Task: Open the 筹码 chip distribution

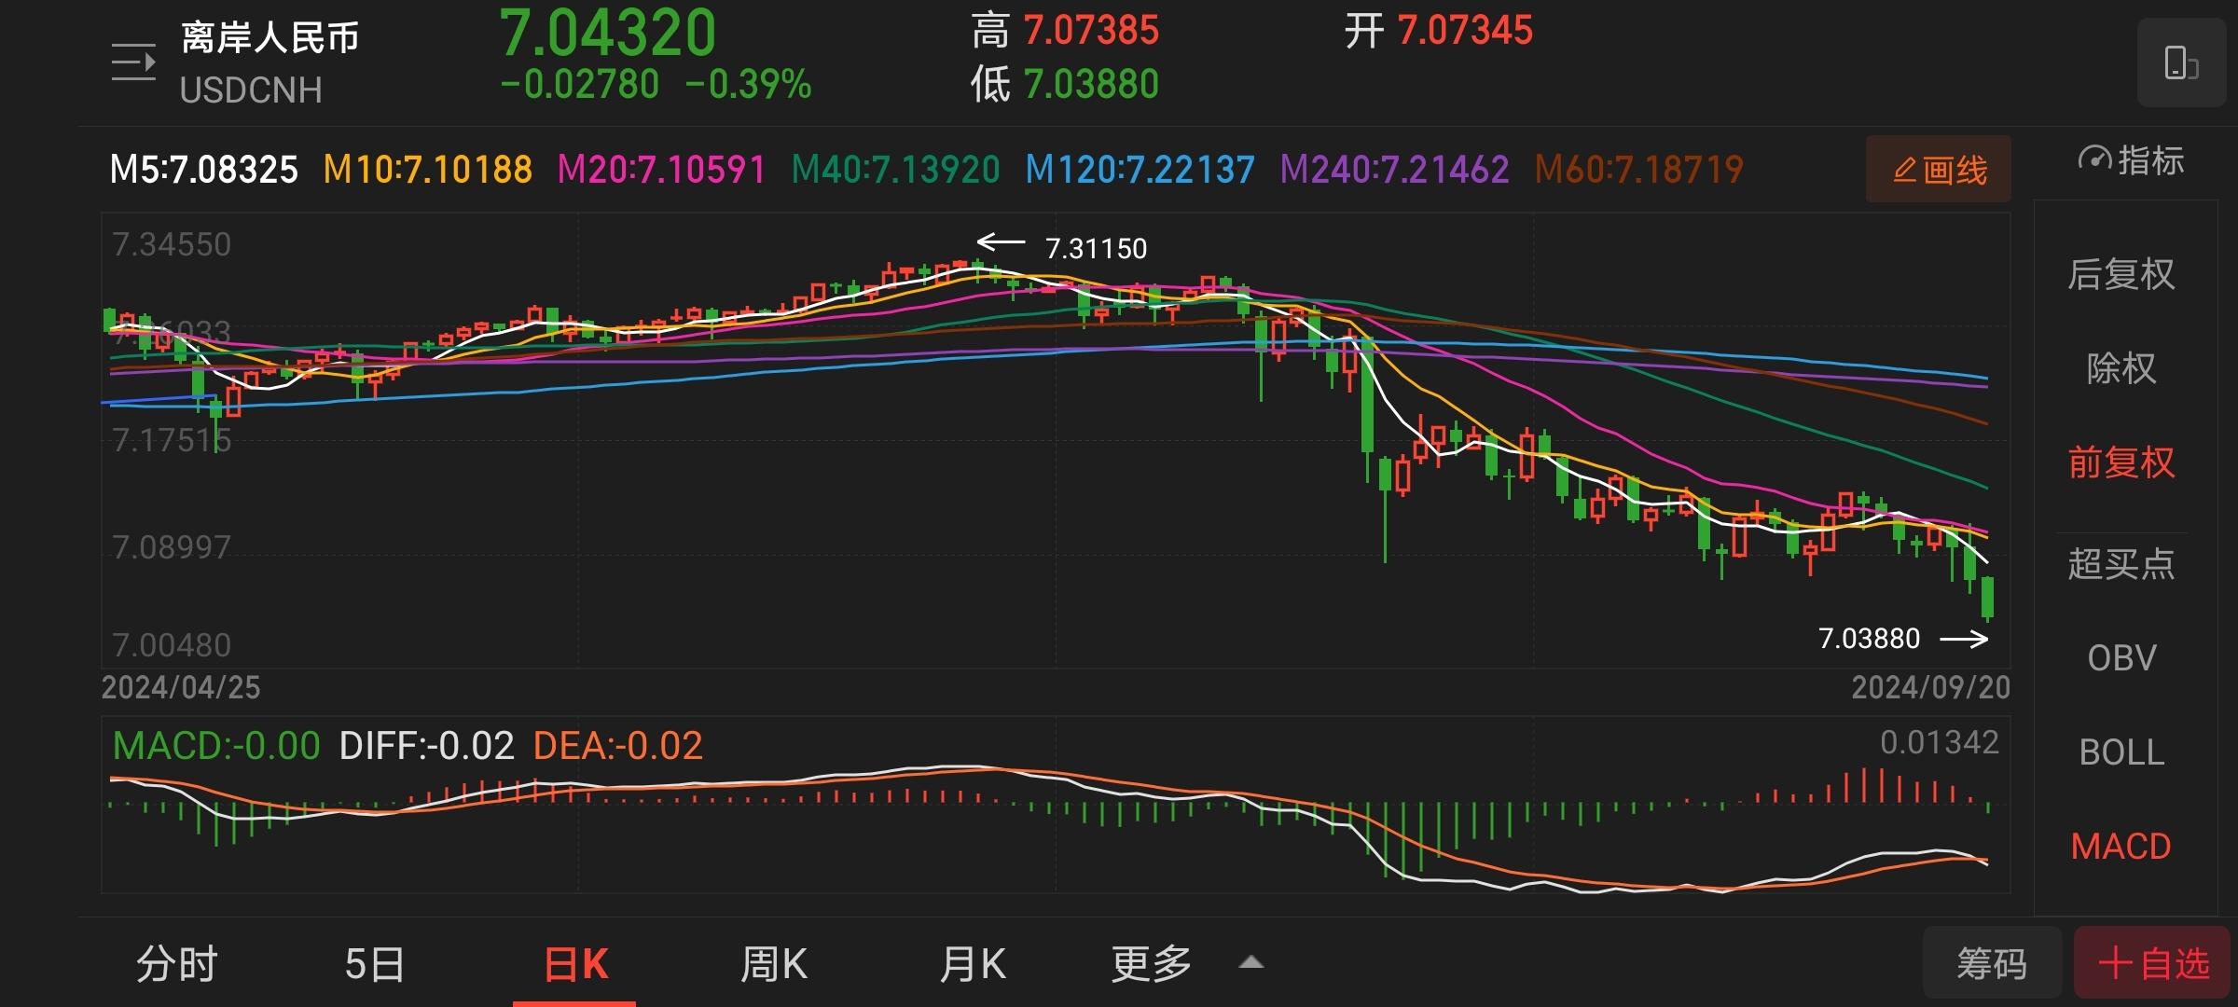Action: [1992, 963]
